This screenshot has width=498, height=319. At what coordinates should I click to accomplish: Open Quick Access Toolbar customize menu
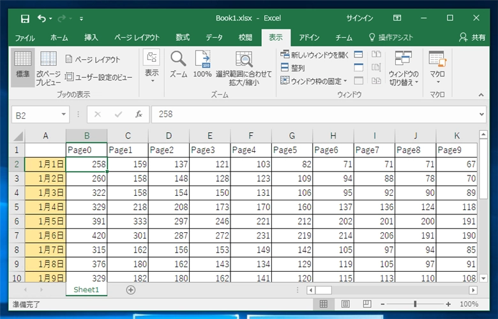(82, 19)
